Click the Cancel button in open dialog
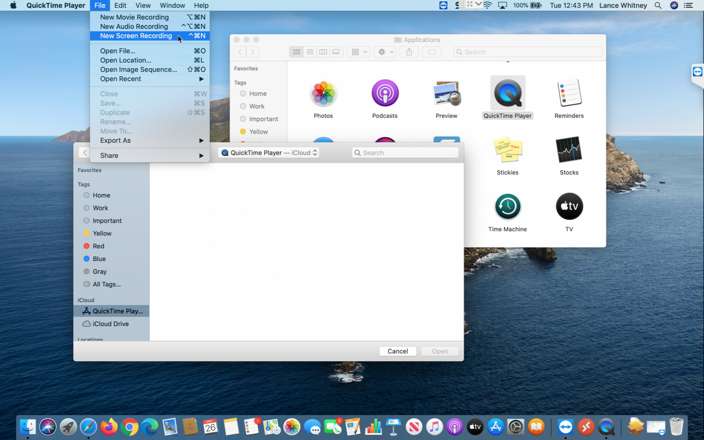704x440 pixels. [x=397, y=351]
